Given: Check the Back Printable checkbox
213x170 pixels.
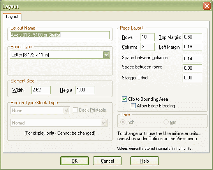Looking at the screenshot, I should [75, 110].
